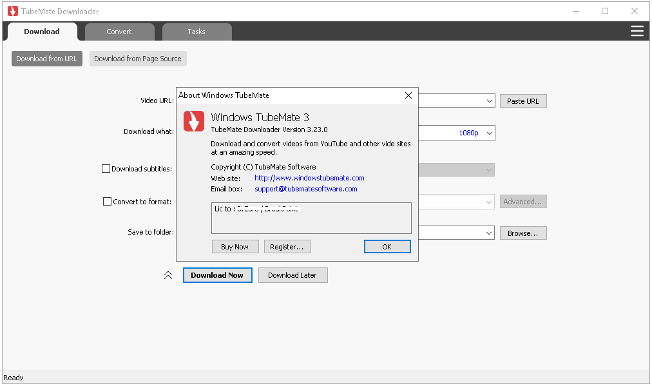652x386 pixels.
Task: Open the windowstubemate.com website link
Action: point(309,178)
